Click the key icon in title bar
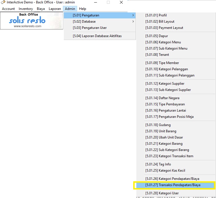 click(x=3, y=2)
